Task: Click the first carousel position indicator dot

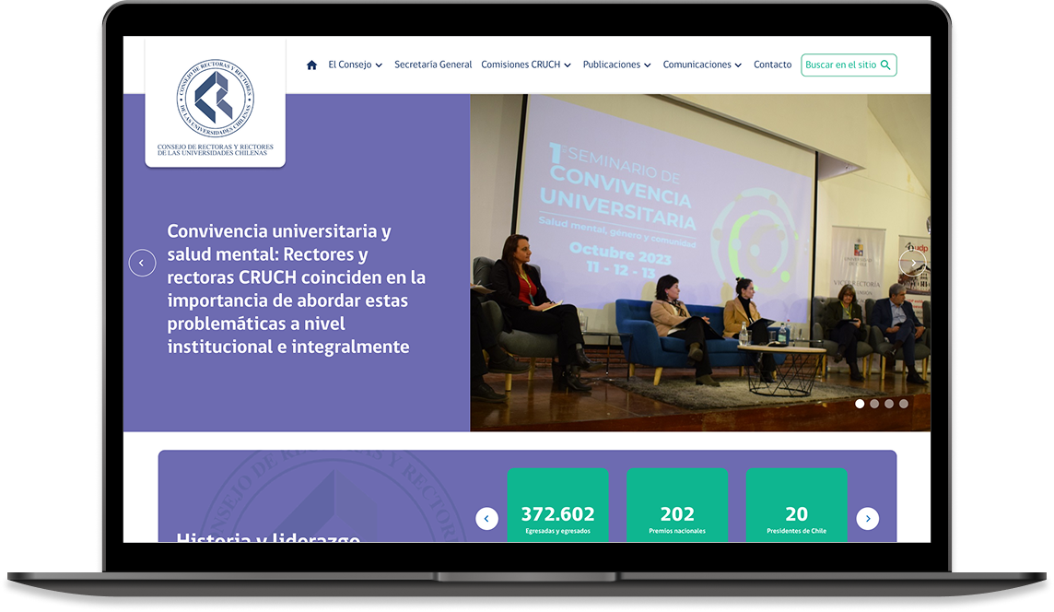Action: coord(860,403)
